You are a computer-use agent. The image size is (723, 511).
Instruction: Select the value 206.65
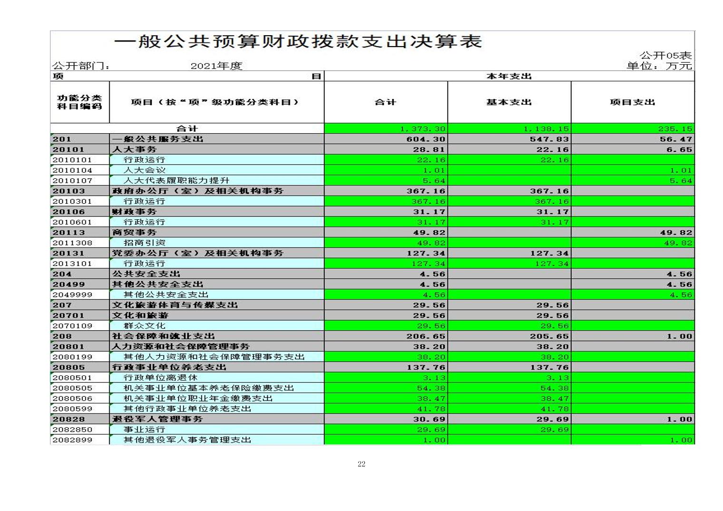(x=426, y=336)
